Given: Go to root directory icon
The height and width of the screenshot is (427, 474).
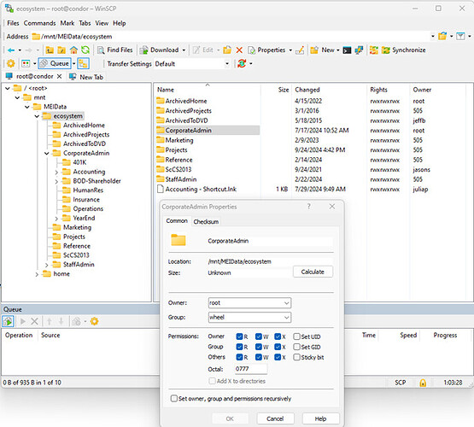Looking at the screenshot, I should point(61,50).
